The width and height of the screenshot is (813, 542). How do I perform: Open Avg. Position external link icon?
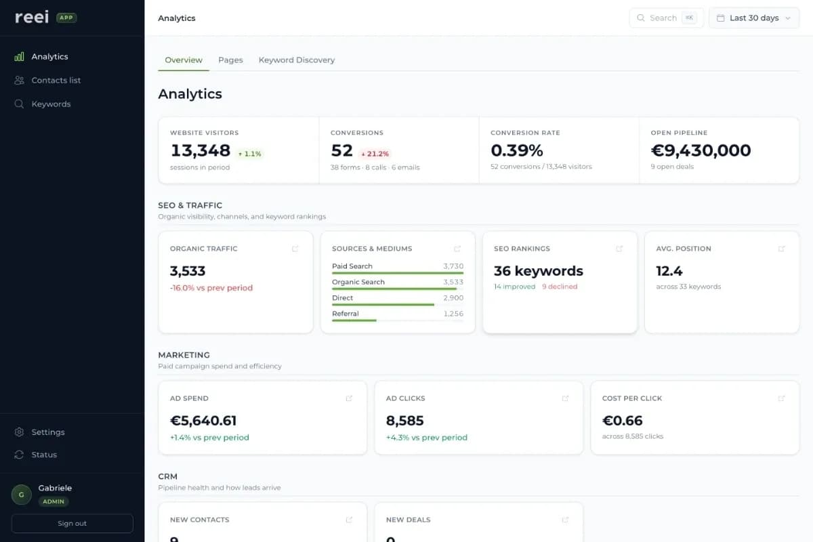[782, 249]
